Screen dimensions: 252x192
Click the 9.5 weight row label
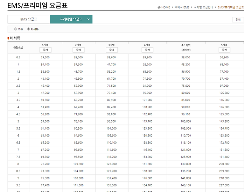pyautogui.click(x=18, y=185)
